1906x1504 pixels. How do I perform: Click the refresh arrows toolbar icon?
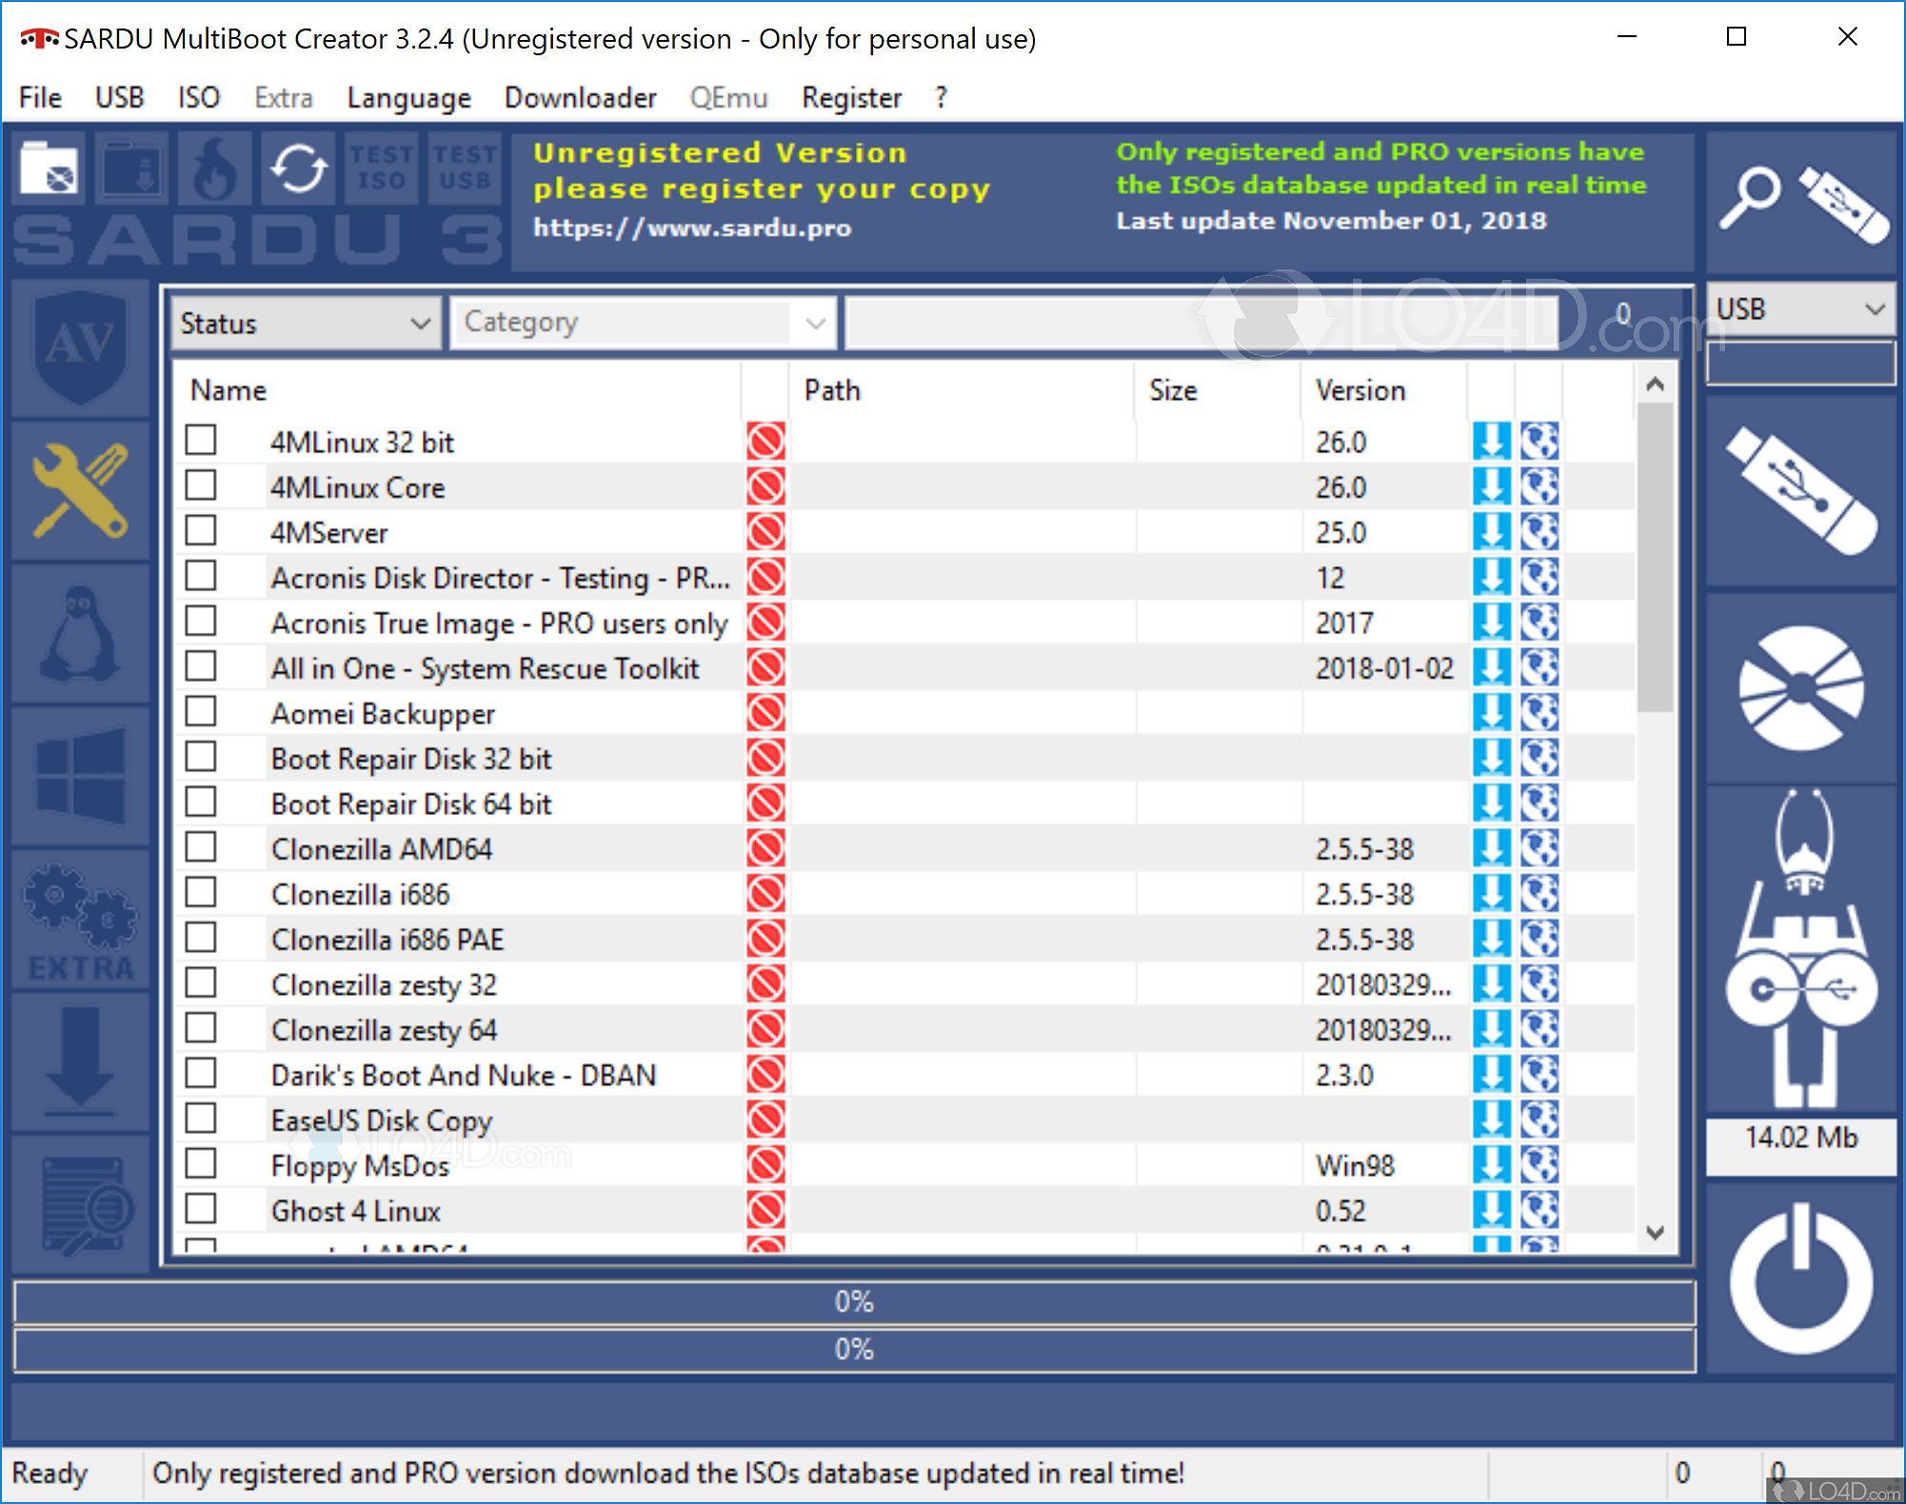(298, 169)
